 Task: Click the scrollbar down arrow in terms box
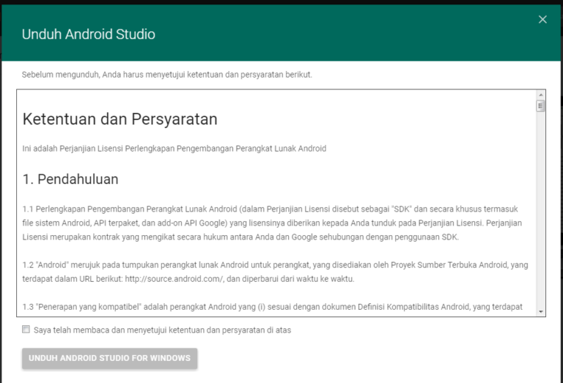[x=541, y=311]
